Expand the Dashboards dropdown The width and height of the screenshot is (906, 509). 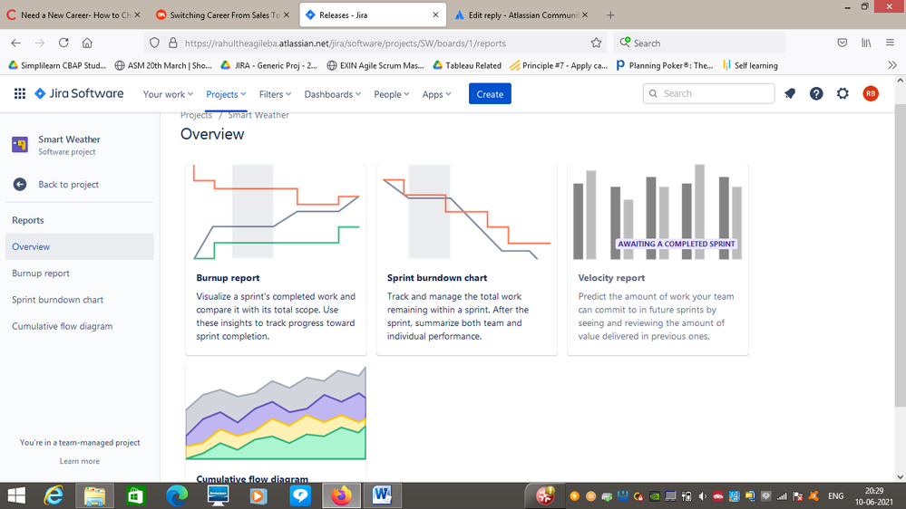click(x=332, y=94)
